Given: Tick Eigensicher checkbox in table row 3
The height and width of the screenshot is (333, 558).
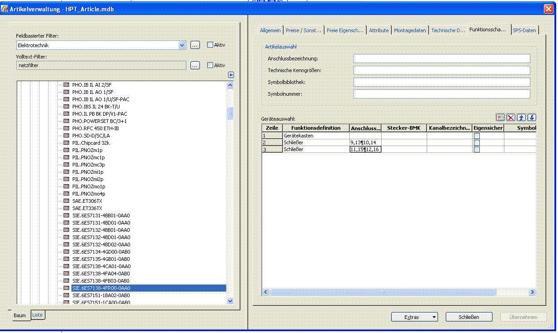Looking at the screenshot, I should pos(477,149).
